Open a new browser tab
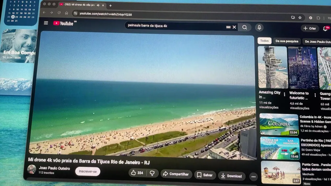Viewport: 331px width, 186px height. point(110,5)
